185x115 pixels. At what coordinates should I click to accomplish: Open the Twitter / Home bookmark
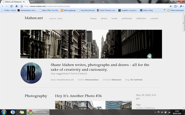click(x=9, y=10)
